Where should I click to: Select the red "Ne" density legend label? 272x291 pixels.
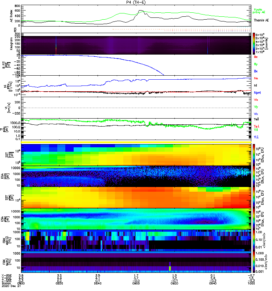[x=256, y=78]
